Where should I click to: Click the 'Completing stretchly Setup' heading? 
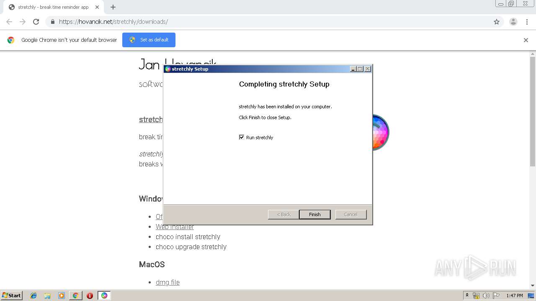(284, 84)
